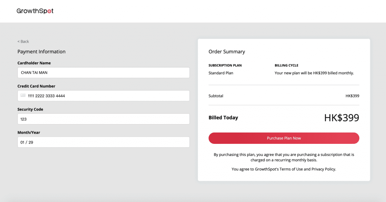386x202 pixels.
Task: Select the Security Code input box
Action: (103, 119)
